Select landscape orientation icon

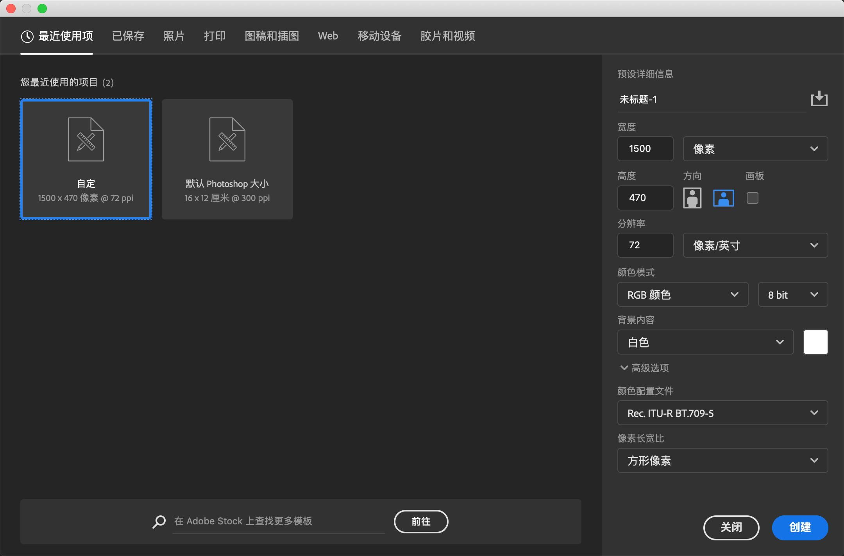pyautogui.click(x=723, y=198)
